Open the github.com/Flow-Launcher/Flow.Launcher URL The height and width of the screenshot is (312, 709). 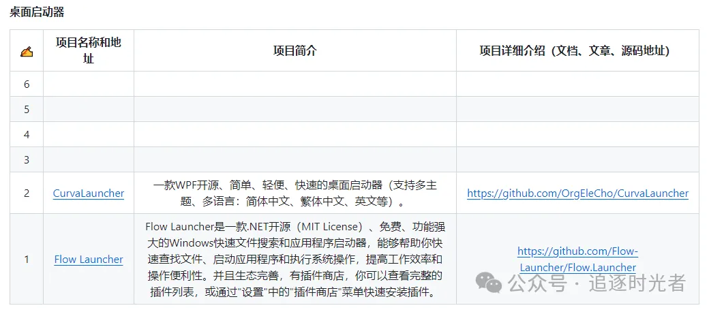(578, 259)
